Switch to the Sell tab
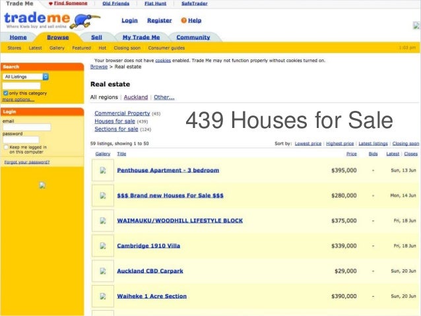The width and height of the screenshot is (421, 316). 96,38
